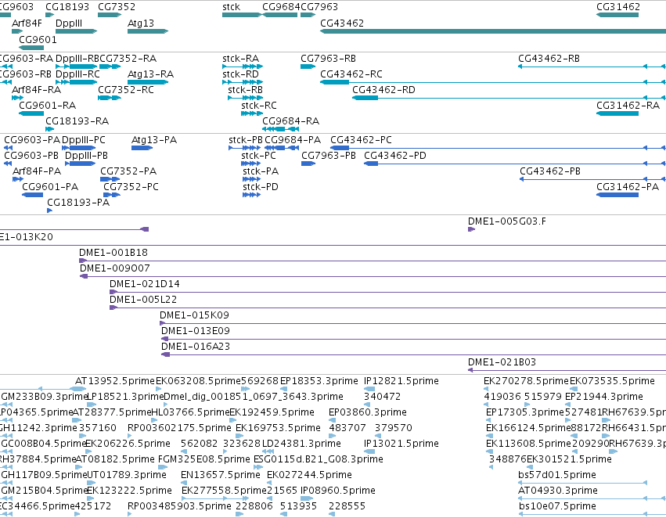The width and height of the screenshot is (666, 518).
Task: Click the stck-PA protein label
Action: tap(261, 171)
